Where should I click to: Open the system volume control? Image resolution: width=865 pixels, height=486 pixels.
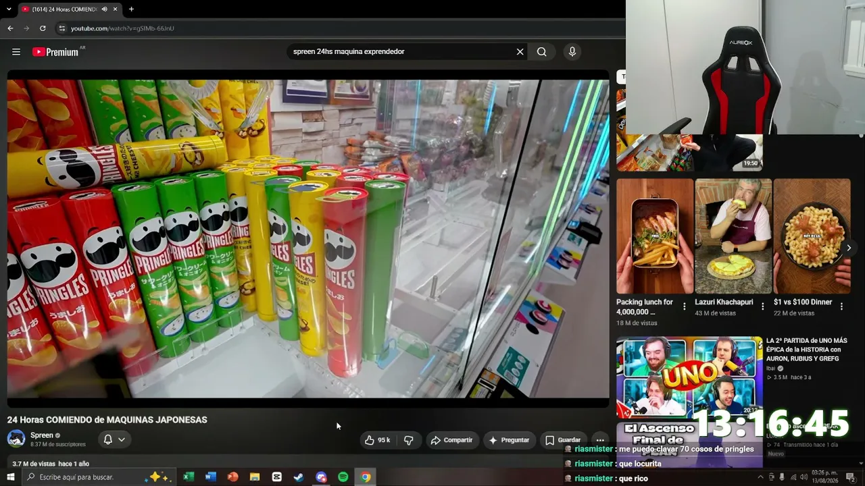tap(804, 477)
